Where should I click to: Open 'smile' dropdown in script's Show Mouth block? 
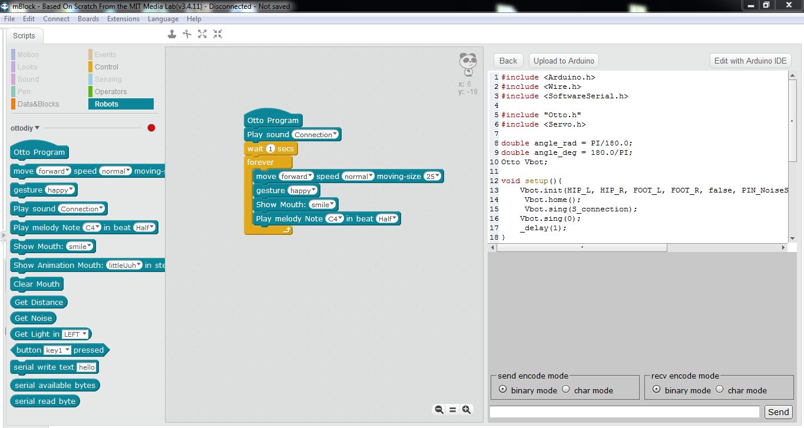(323, 205)
